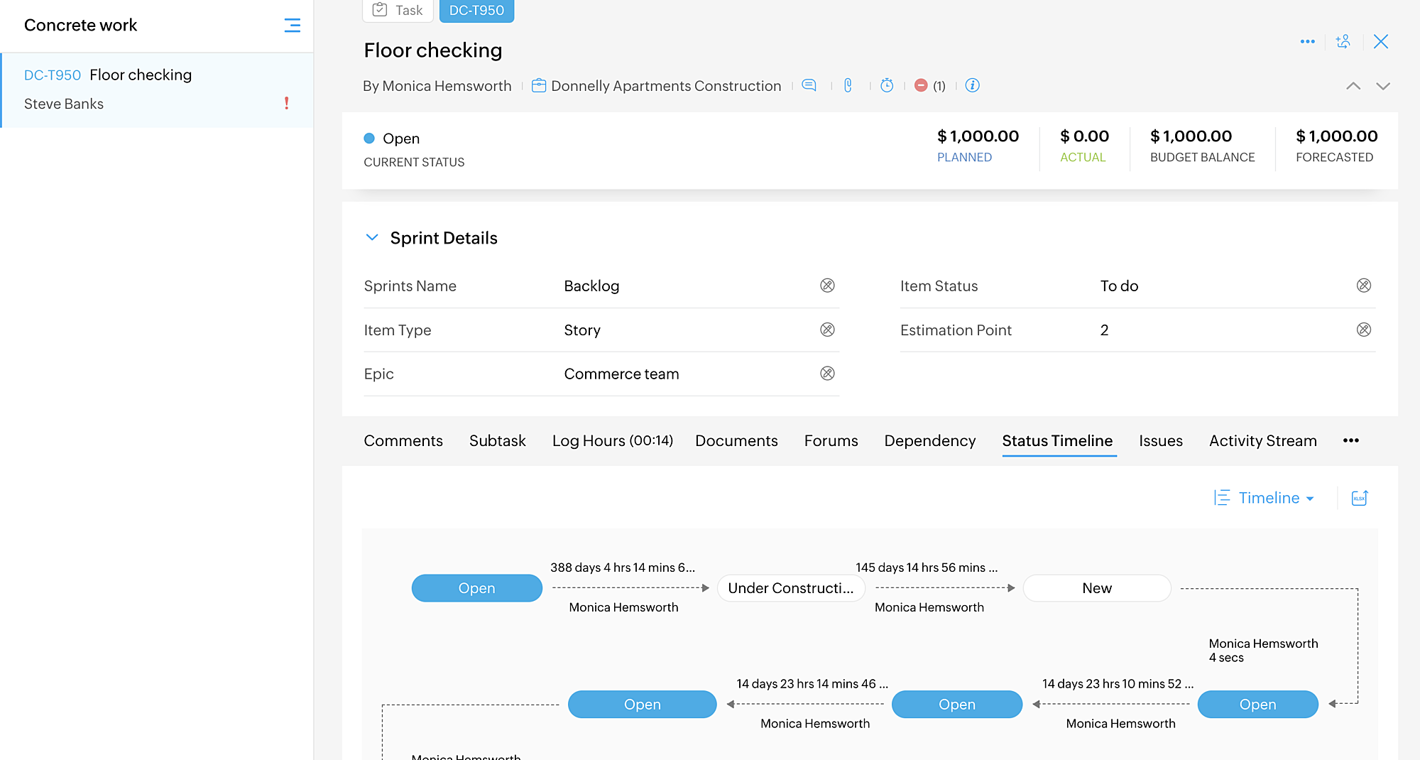
Task: Click the comments bubble icon in header
Action: tap(809, 85)
